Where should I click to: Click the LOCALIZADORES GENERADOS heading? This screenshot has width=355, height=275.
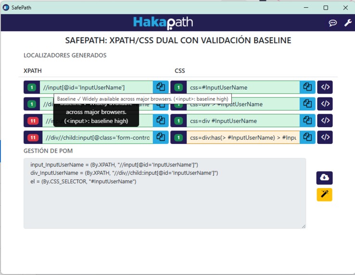point(65,55)
